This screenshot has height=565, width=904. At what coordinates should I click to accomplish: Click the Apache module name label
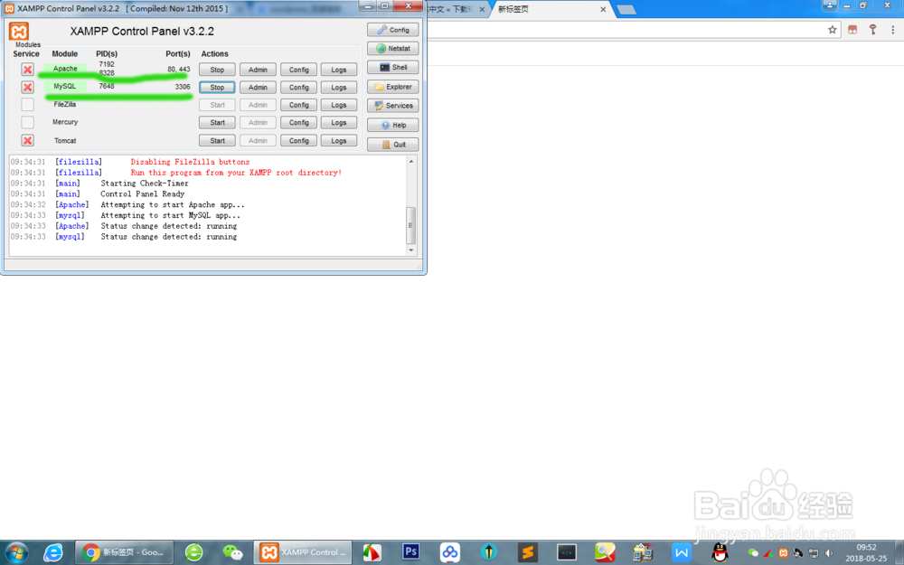pos(65,69)
